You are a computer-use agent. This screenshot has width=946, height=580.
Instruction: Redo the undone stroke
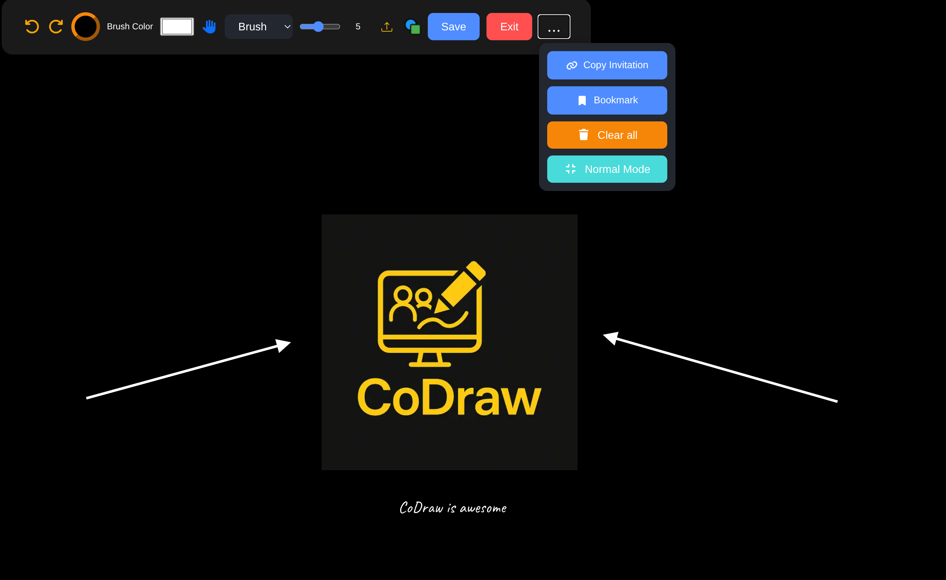click(56, 27)
